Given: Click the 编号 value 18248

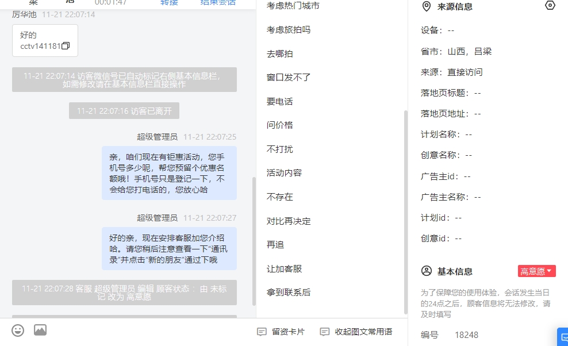Looking at the screenshot, I should click(466, 335).
